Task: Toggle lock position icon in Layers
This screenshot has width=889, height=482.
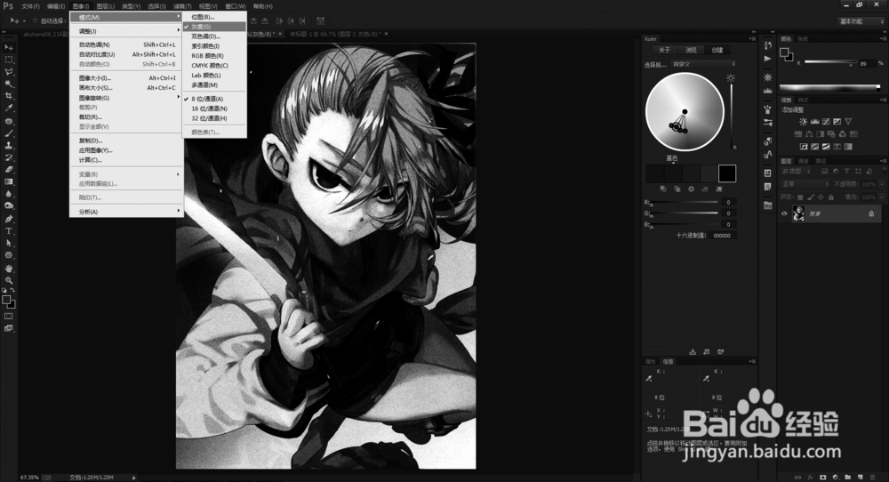Action: (821, 197)
